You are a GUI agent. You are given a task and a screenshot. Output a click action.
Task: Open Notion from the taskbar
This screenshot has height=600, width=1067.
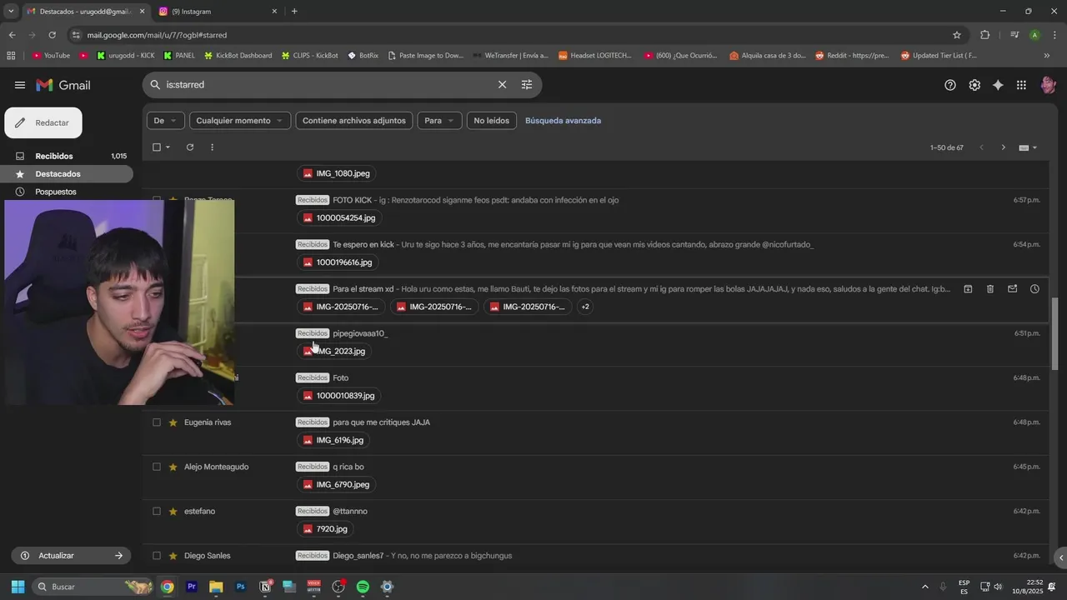pos(265,587)
